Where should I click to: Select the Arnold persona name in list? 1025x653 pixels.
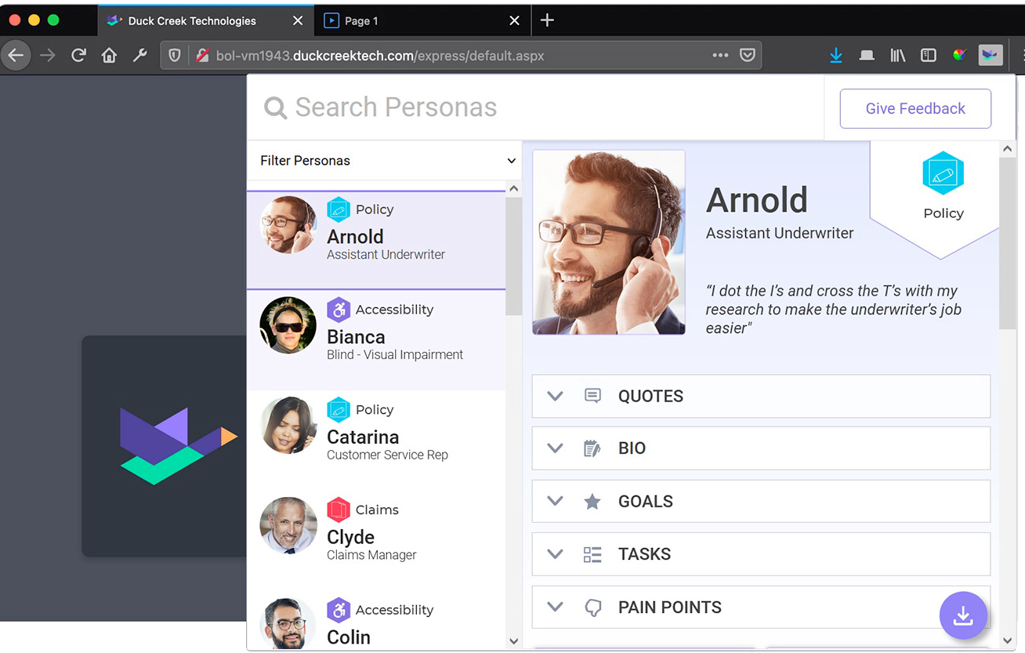(355, 236)
